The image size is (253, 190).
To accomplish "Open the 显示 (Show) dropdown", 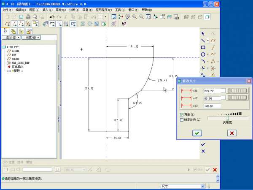I will (12, 37).
